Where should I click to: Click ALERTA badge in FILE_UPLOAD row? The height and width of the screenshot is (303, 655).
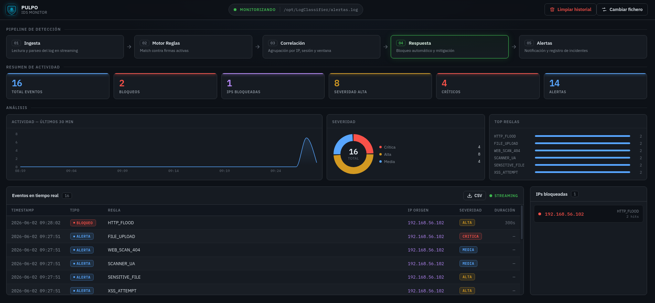click(x=82, y=236)
